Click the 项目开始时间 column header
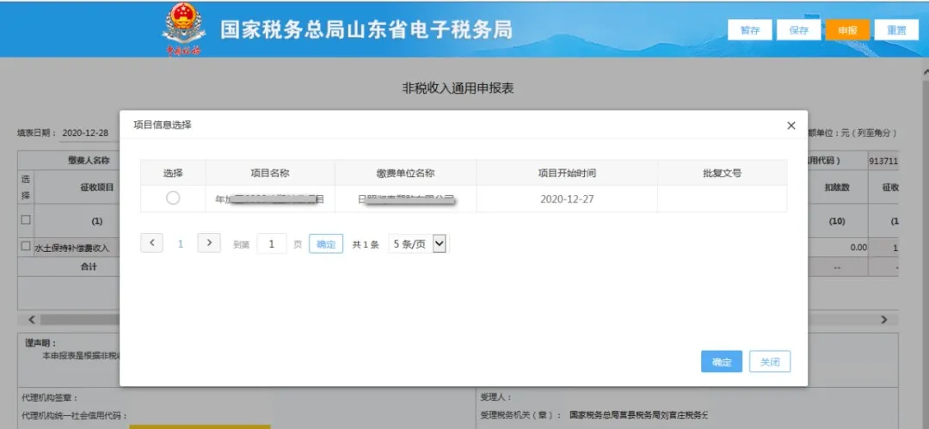 point(567,173)
